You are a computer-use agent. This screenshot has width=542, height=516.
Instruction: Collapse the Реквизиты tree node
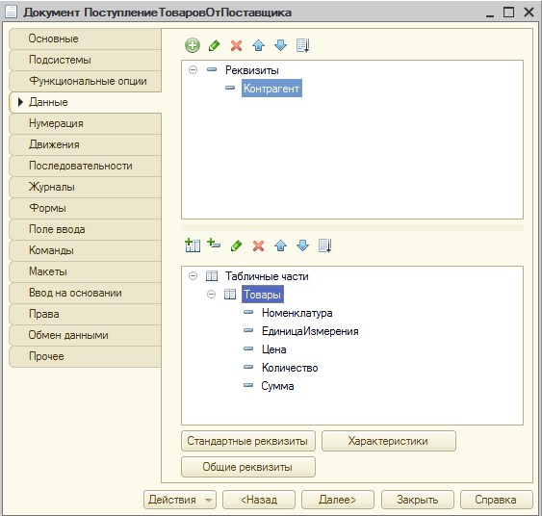[193, 70]
